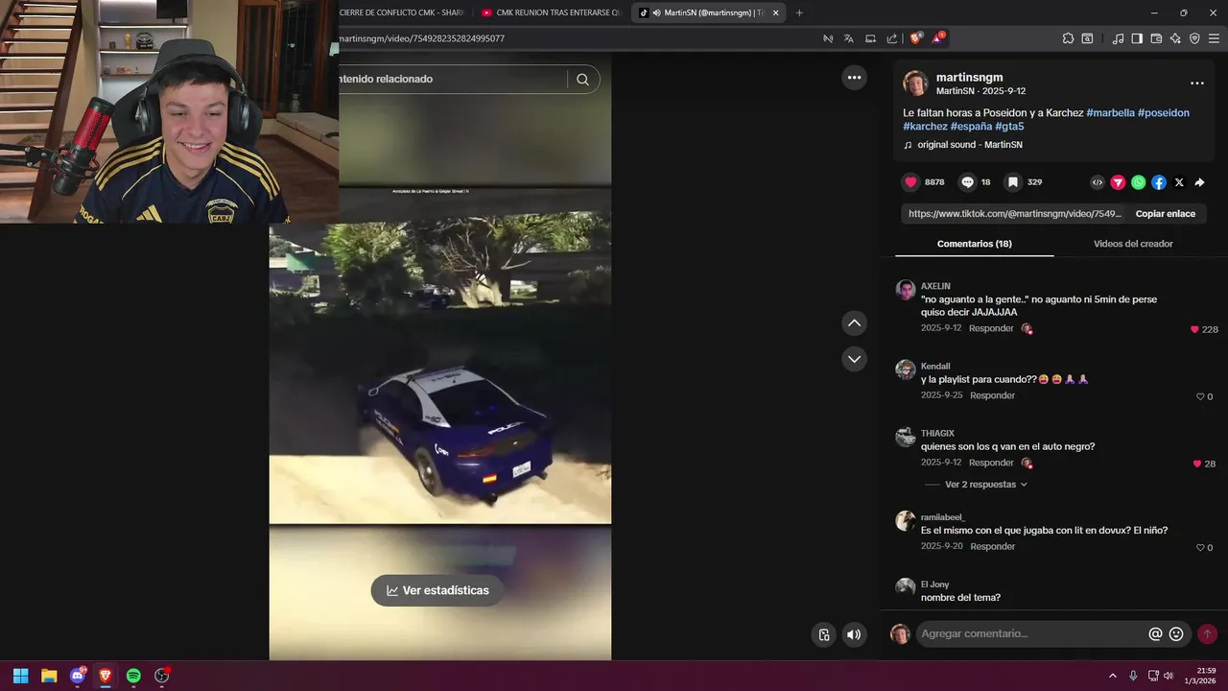Insert a mention with the @ icon
Image resolution: width=1228 pixels, height=691 pixels.
tap(1155, 634)
